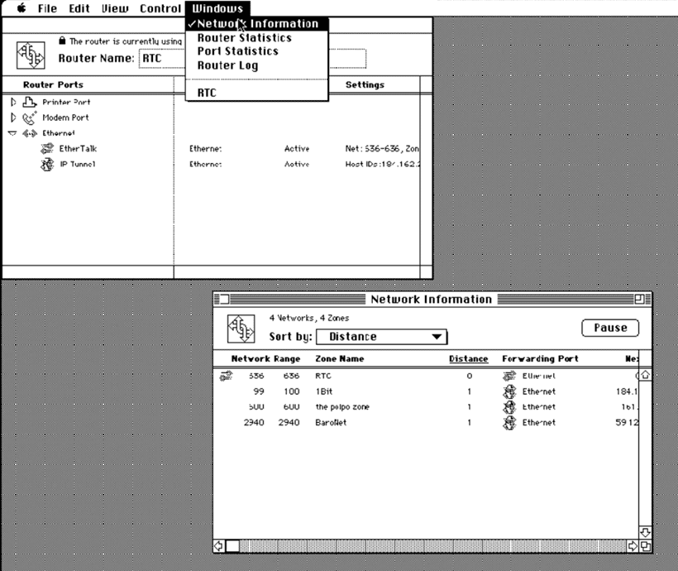This screenshot has width=678, height=571.
Task: Choose Network Information from Windows menu
Action: (257, 24)
